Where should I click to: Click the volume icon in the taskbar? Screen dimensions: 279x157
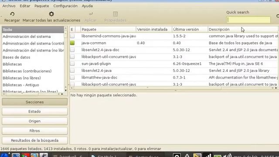click(x=228, y=156)
